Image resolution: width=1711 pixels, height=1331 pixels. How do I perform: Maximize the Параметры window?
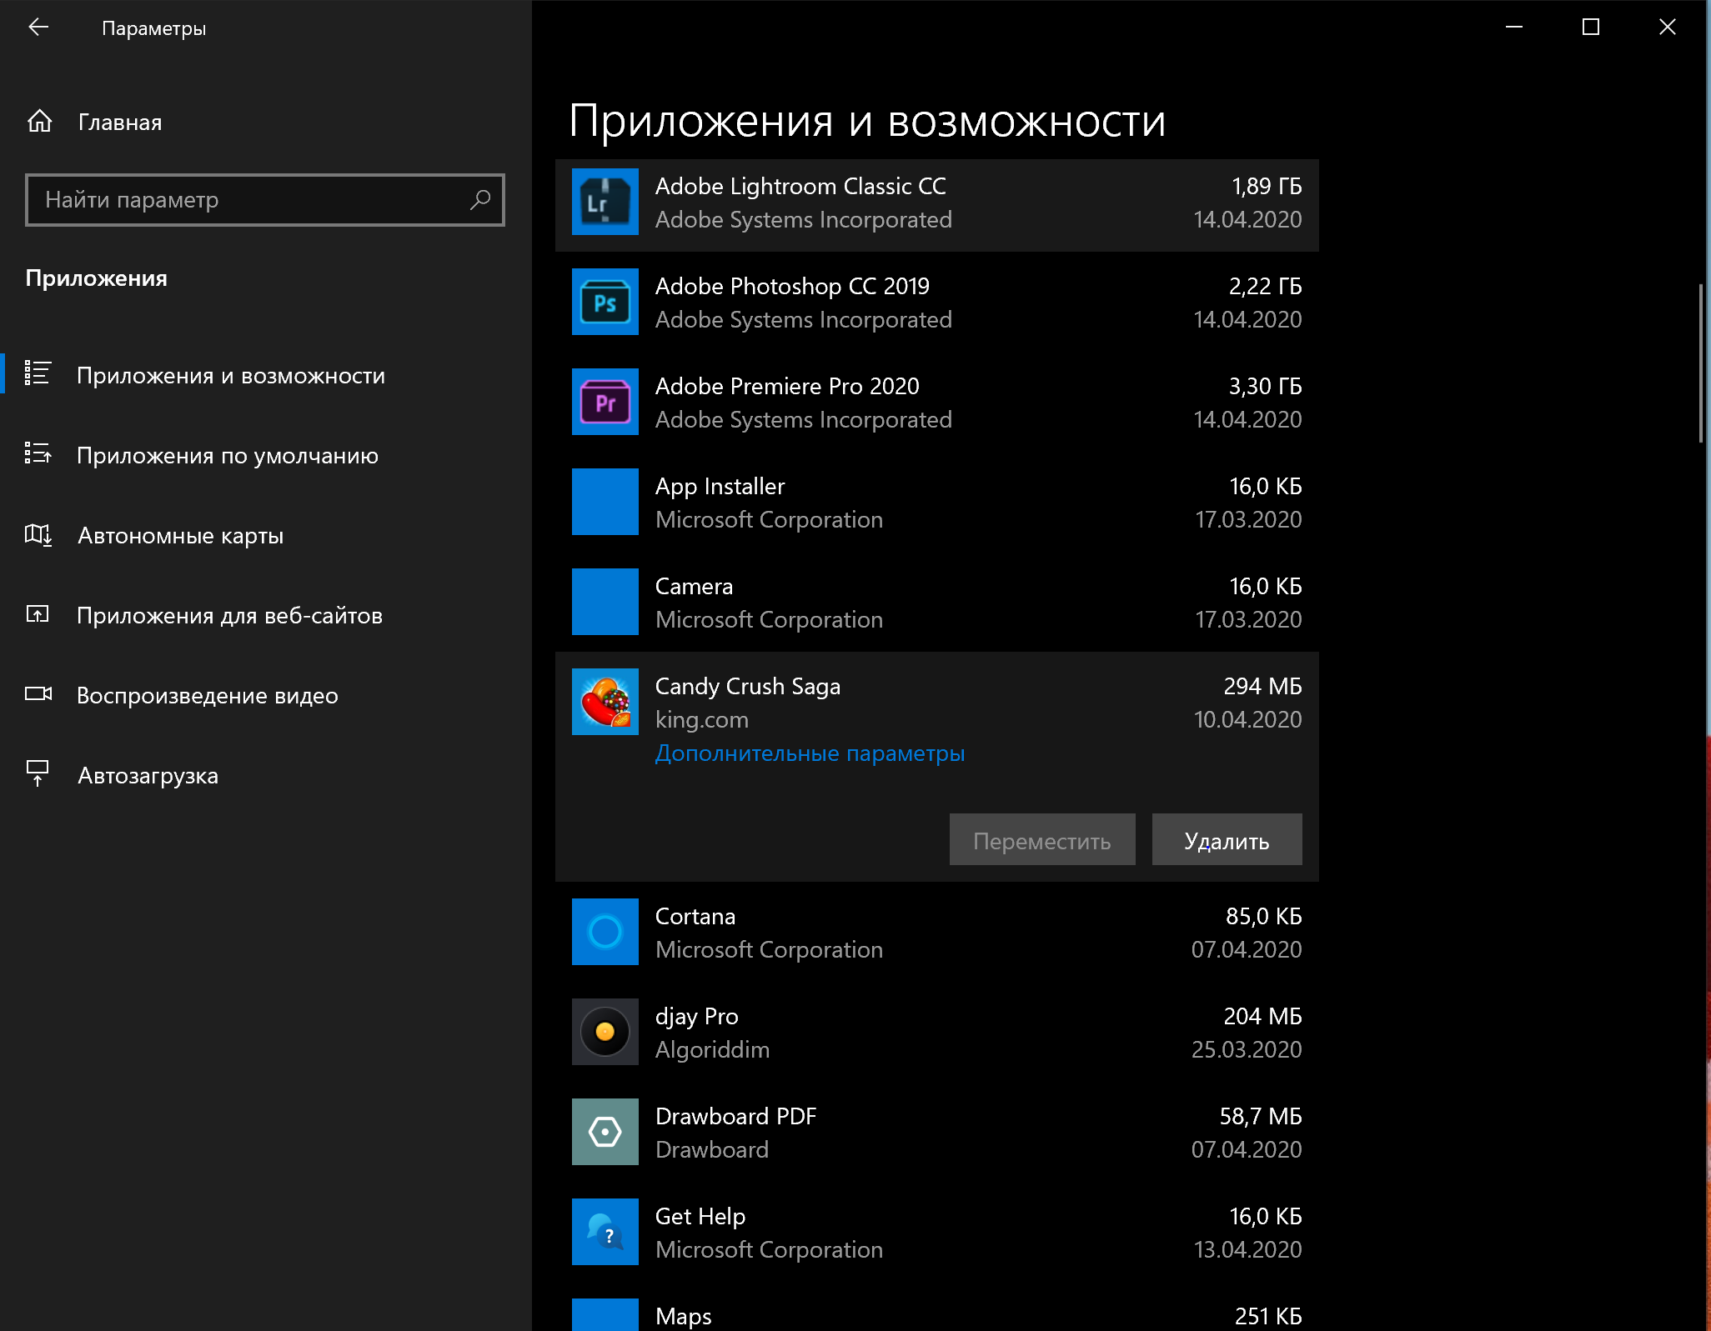point(1590,28)
